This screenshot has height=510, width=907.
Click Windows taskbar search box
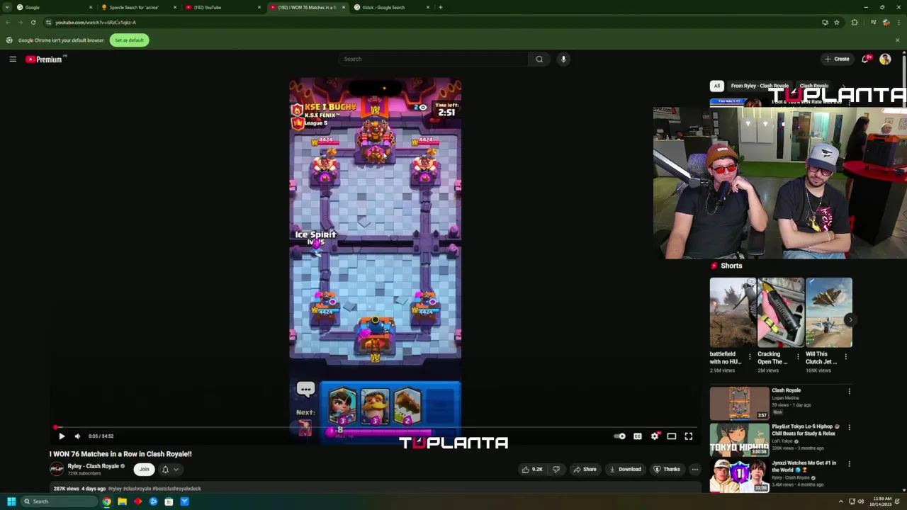tap(59, 501)
